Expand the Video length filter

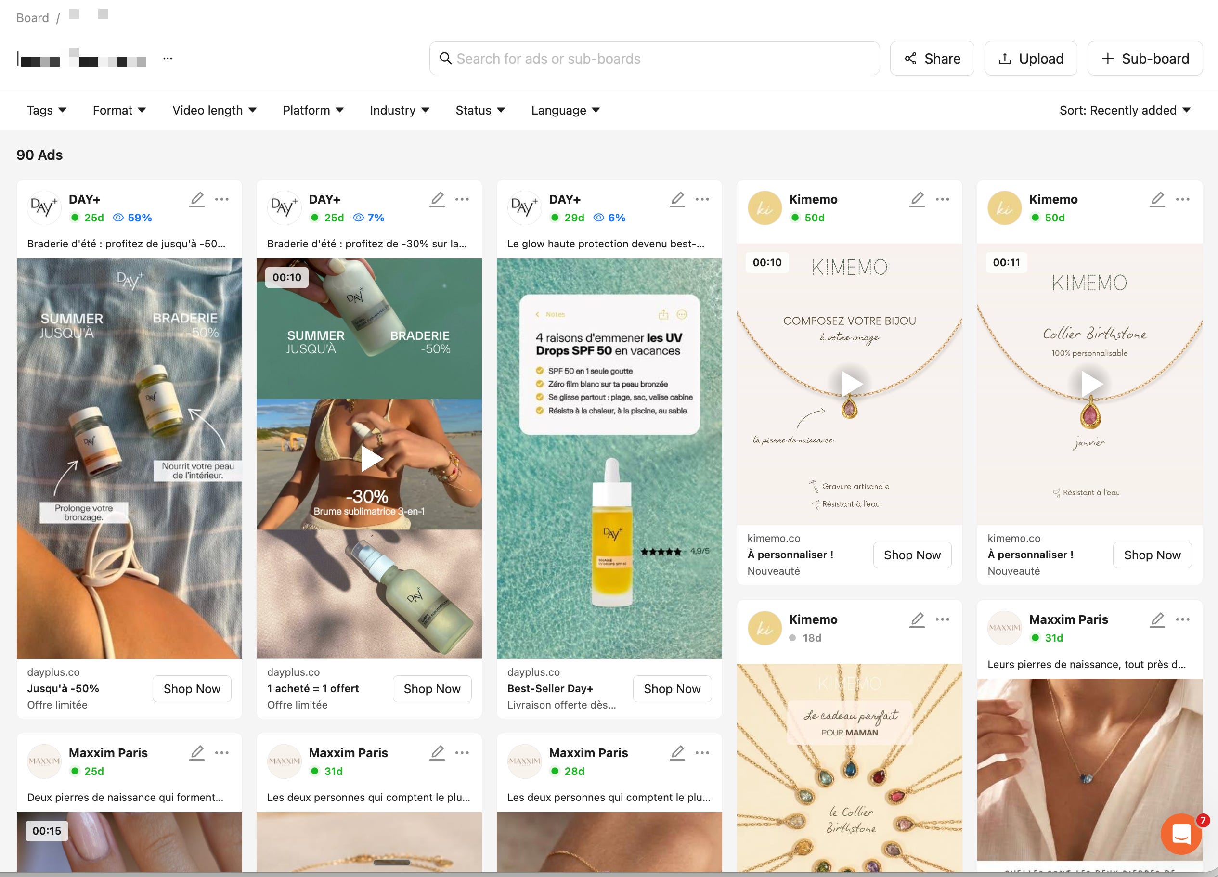pyautogui.click(x=214, y=110)
